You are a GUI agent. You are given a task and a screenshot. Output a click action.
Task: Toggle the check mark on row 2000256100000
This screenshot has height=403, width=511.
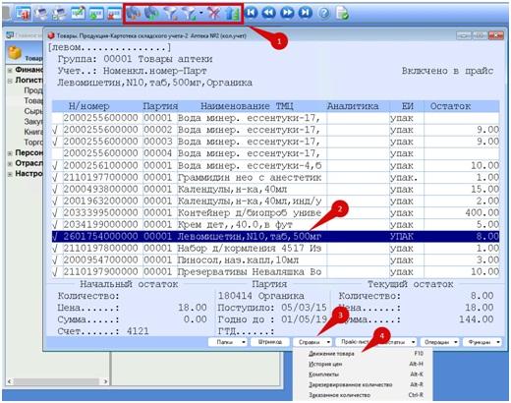(x=55, y=166)
